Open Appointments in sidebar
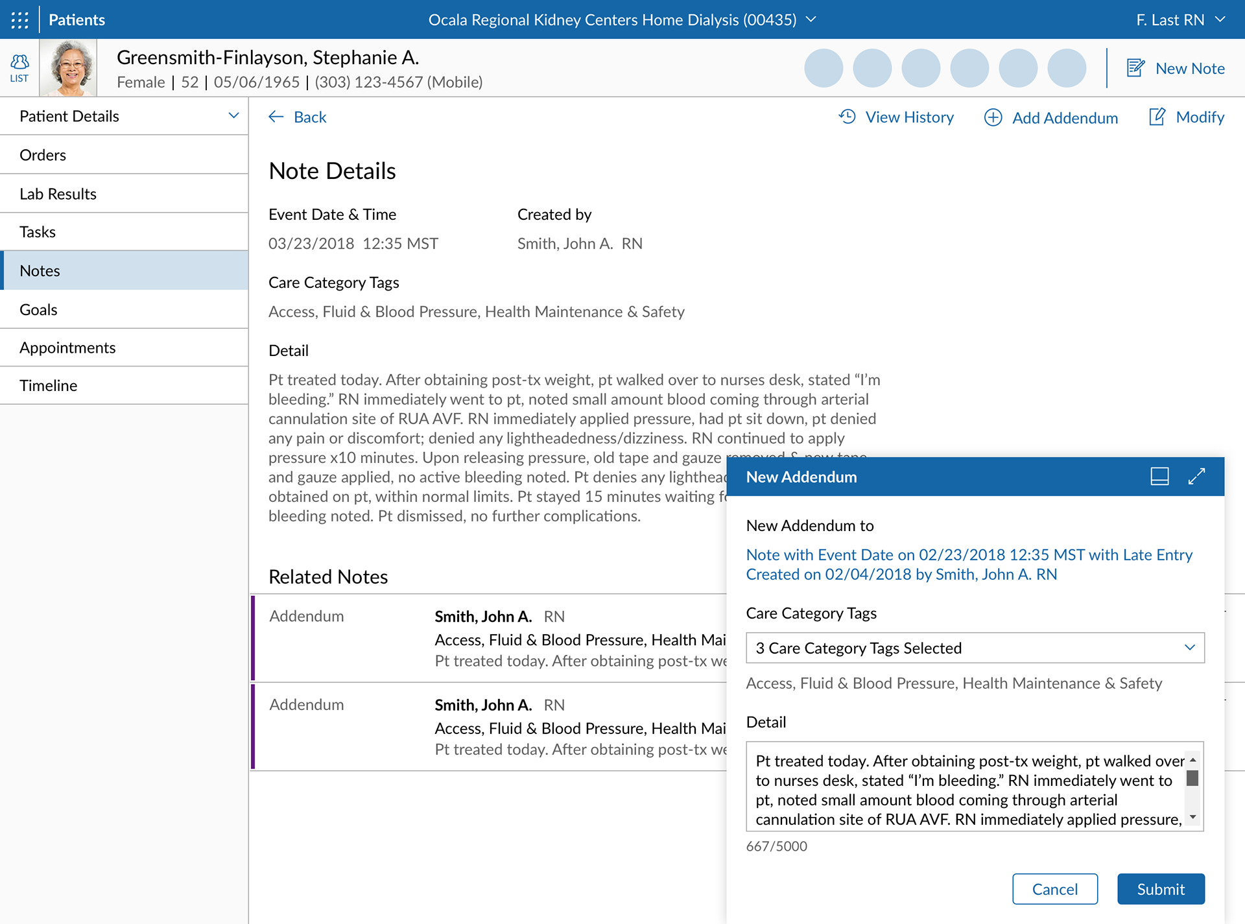 click(124, 348)
